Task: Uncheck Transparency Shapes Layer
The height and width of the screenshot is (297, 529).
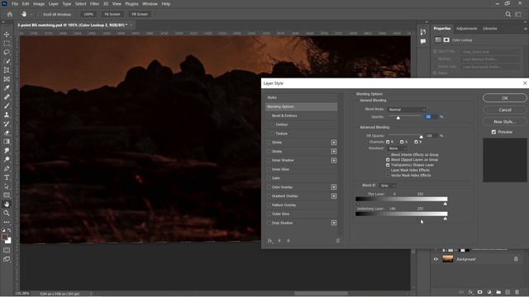Action: click(388, 165)
